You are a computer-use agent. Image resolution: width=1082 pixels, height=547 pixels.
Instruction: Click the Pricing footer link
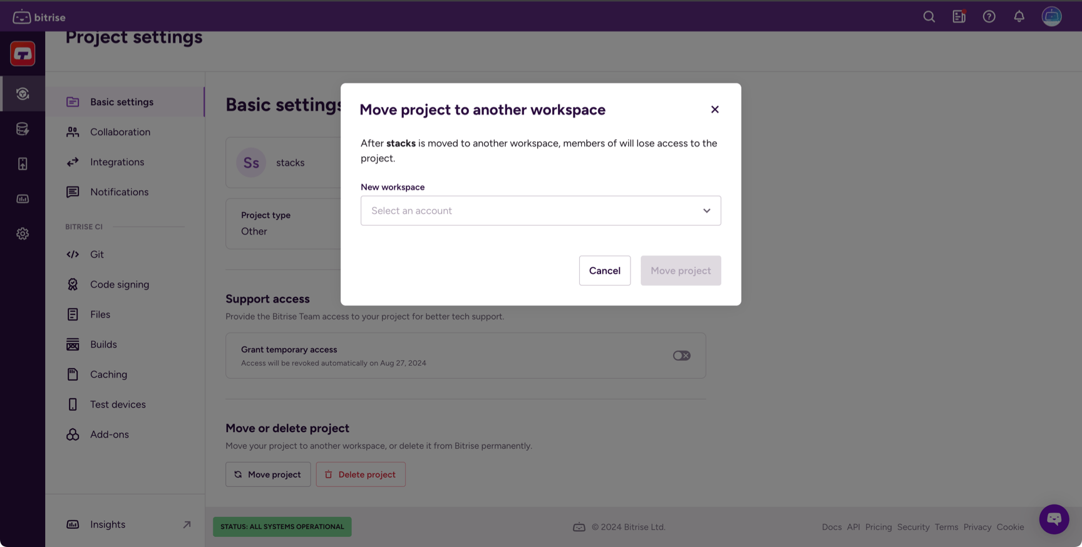click(878, 527)
